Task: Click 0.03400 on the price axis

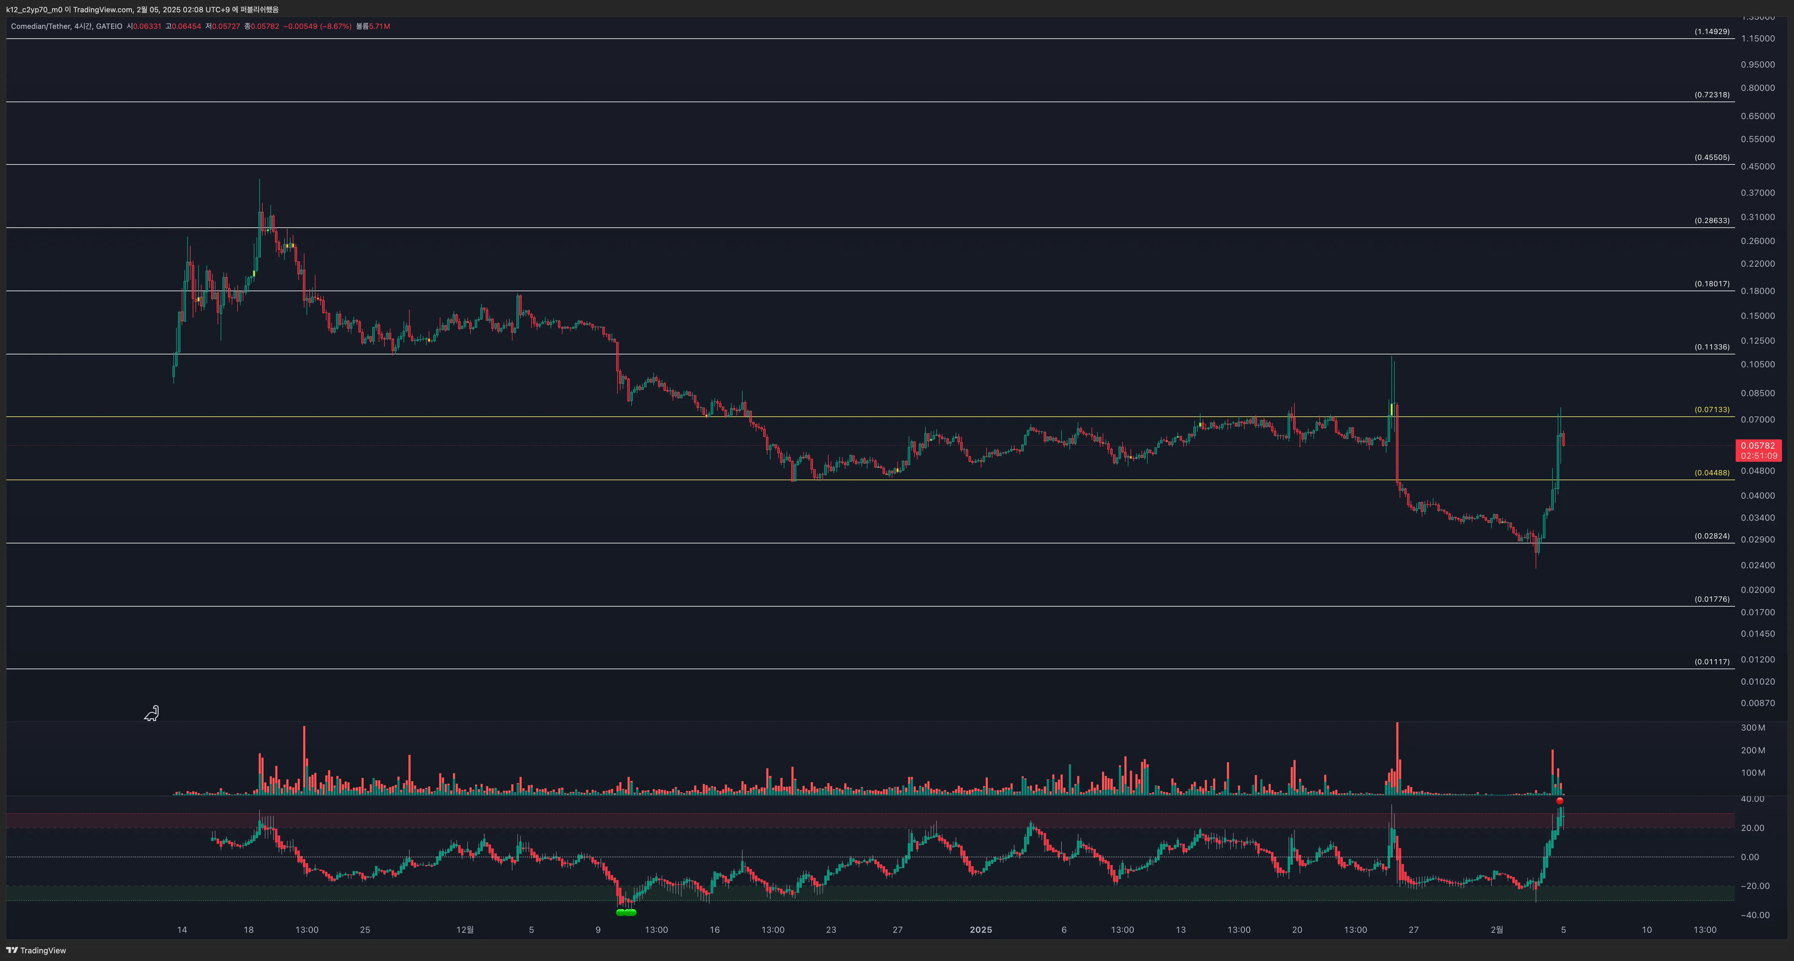Action: click(x=1758, y=518)
